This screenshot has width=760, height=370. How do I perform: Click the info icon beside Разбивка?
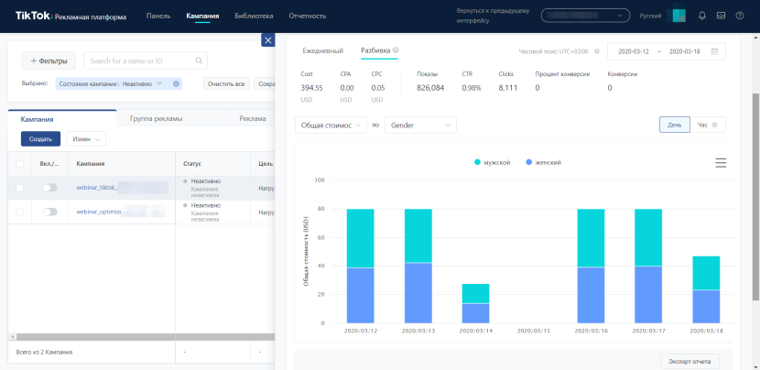pos(396,50)
